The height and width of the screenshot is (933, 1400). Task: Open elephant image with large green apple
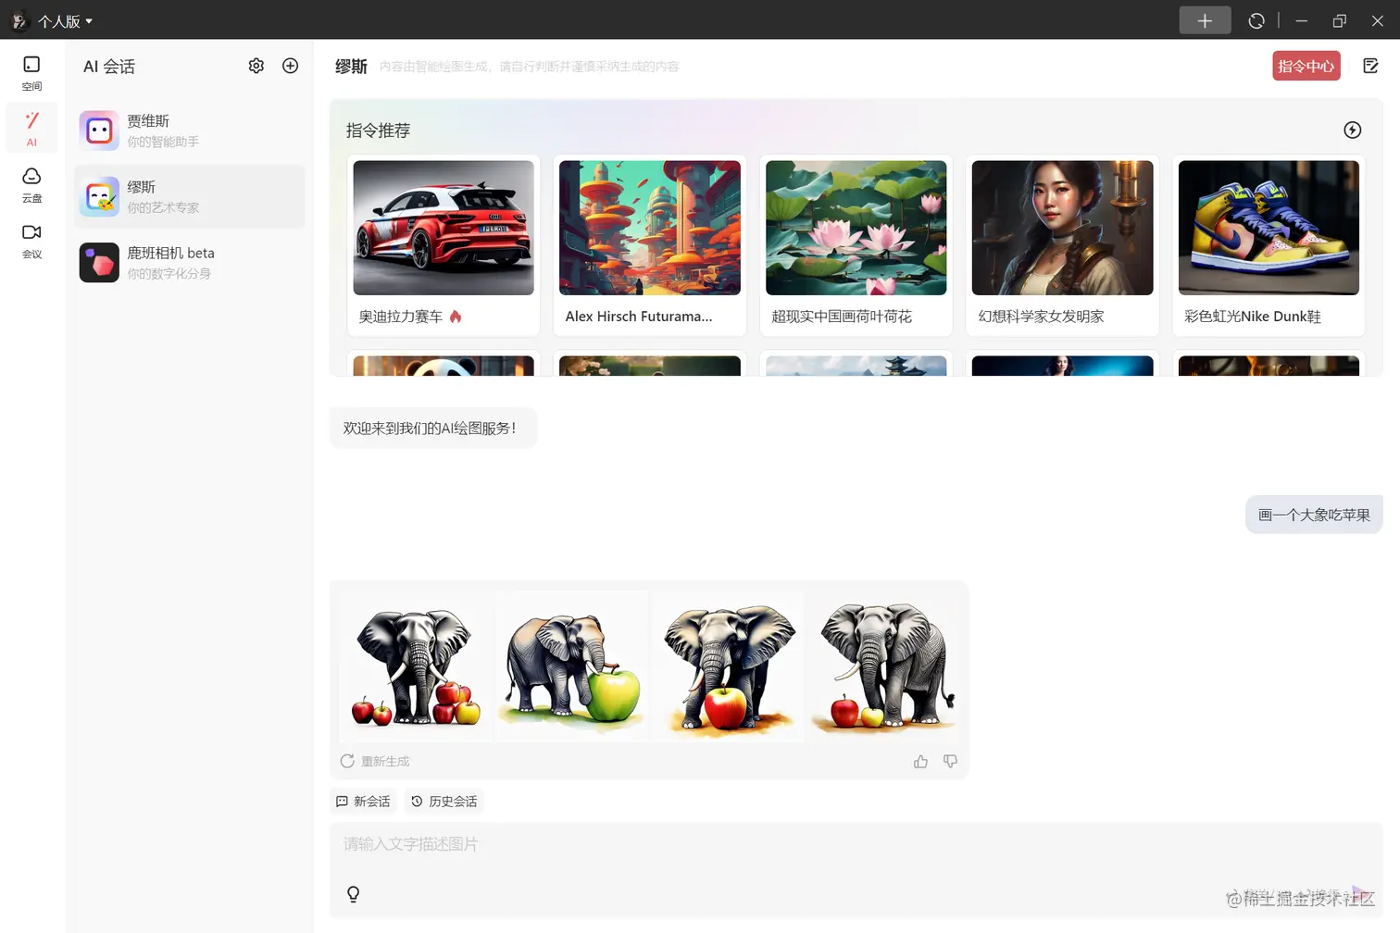pos(571,666)
